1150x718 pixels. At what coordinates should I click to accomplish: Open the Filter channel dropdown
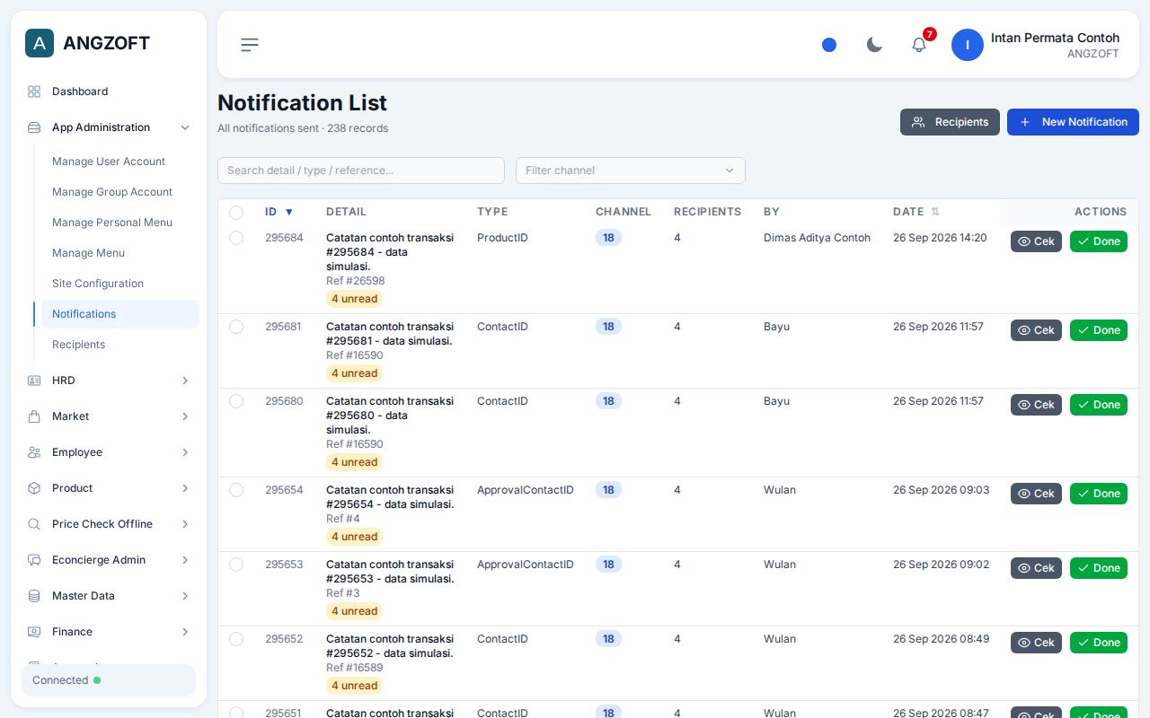click(631, 171)
